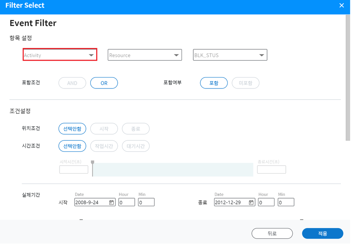Select the OR inclusion condition
Viewport: 353px width, 246px height.
[x=104, y=83]
